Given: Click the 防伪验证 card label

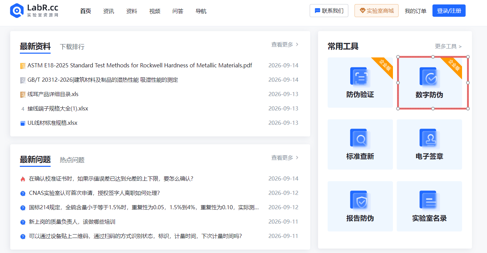Looking at the screenshot, I should click(x=360, y=95).
